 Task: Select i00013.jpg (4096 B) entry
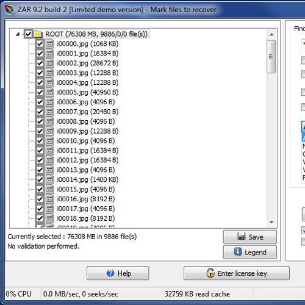(86, 170)
